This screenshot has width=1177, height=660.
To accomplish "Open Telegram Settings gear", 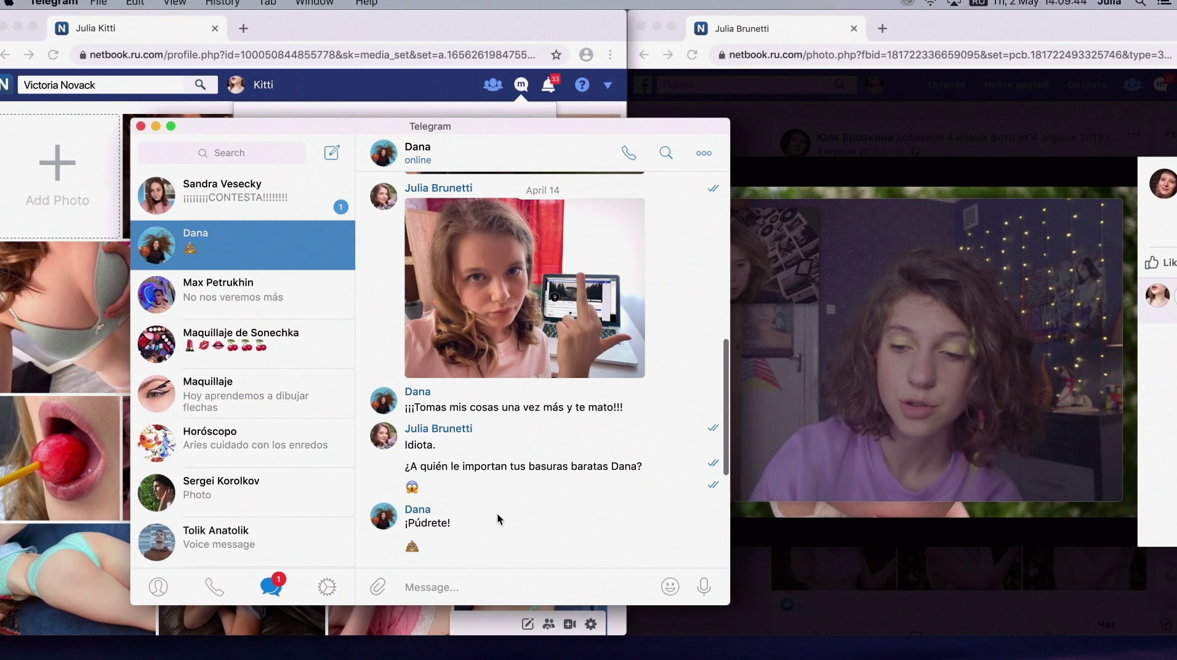I will (x=327, y=587).
